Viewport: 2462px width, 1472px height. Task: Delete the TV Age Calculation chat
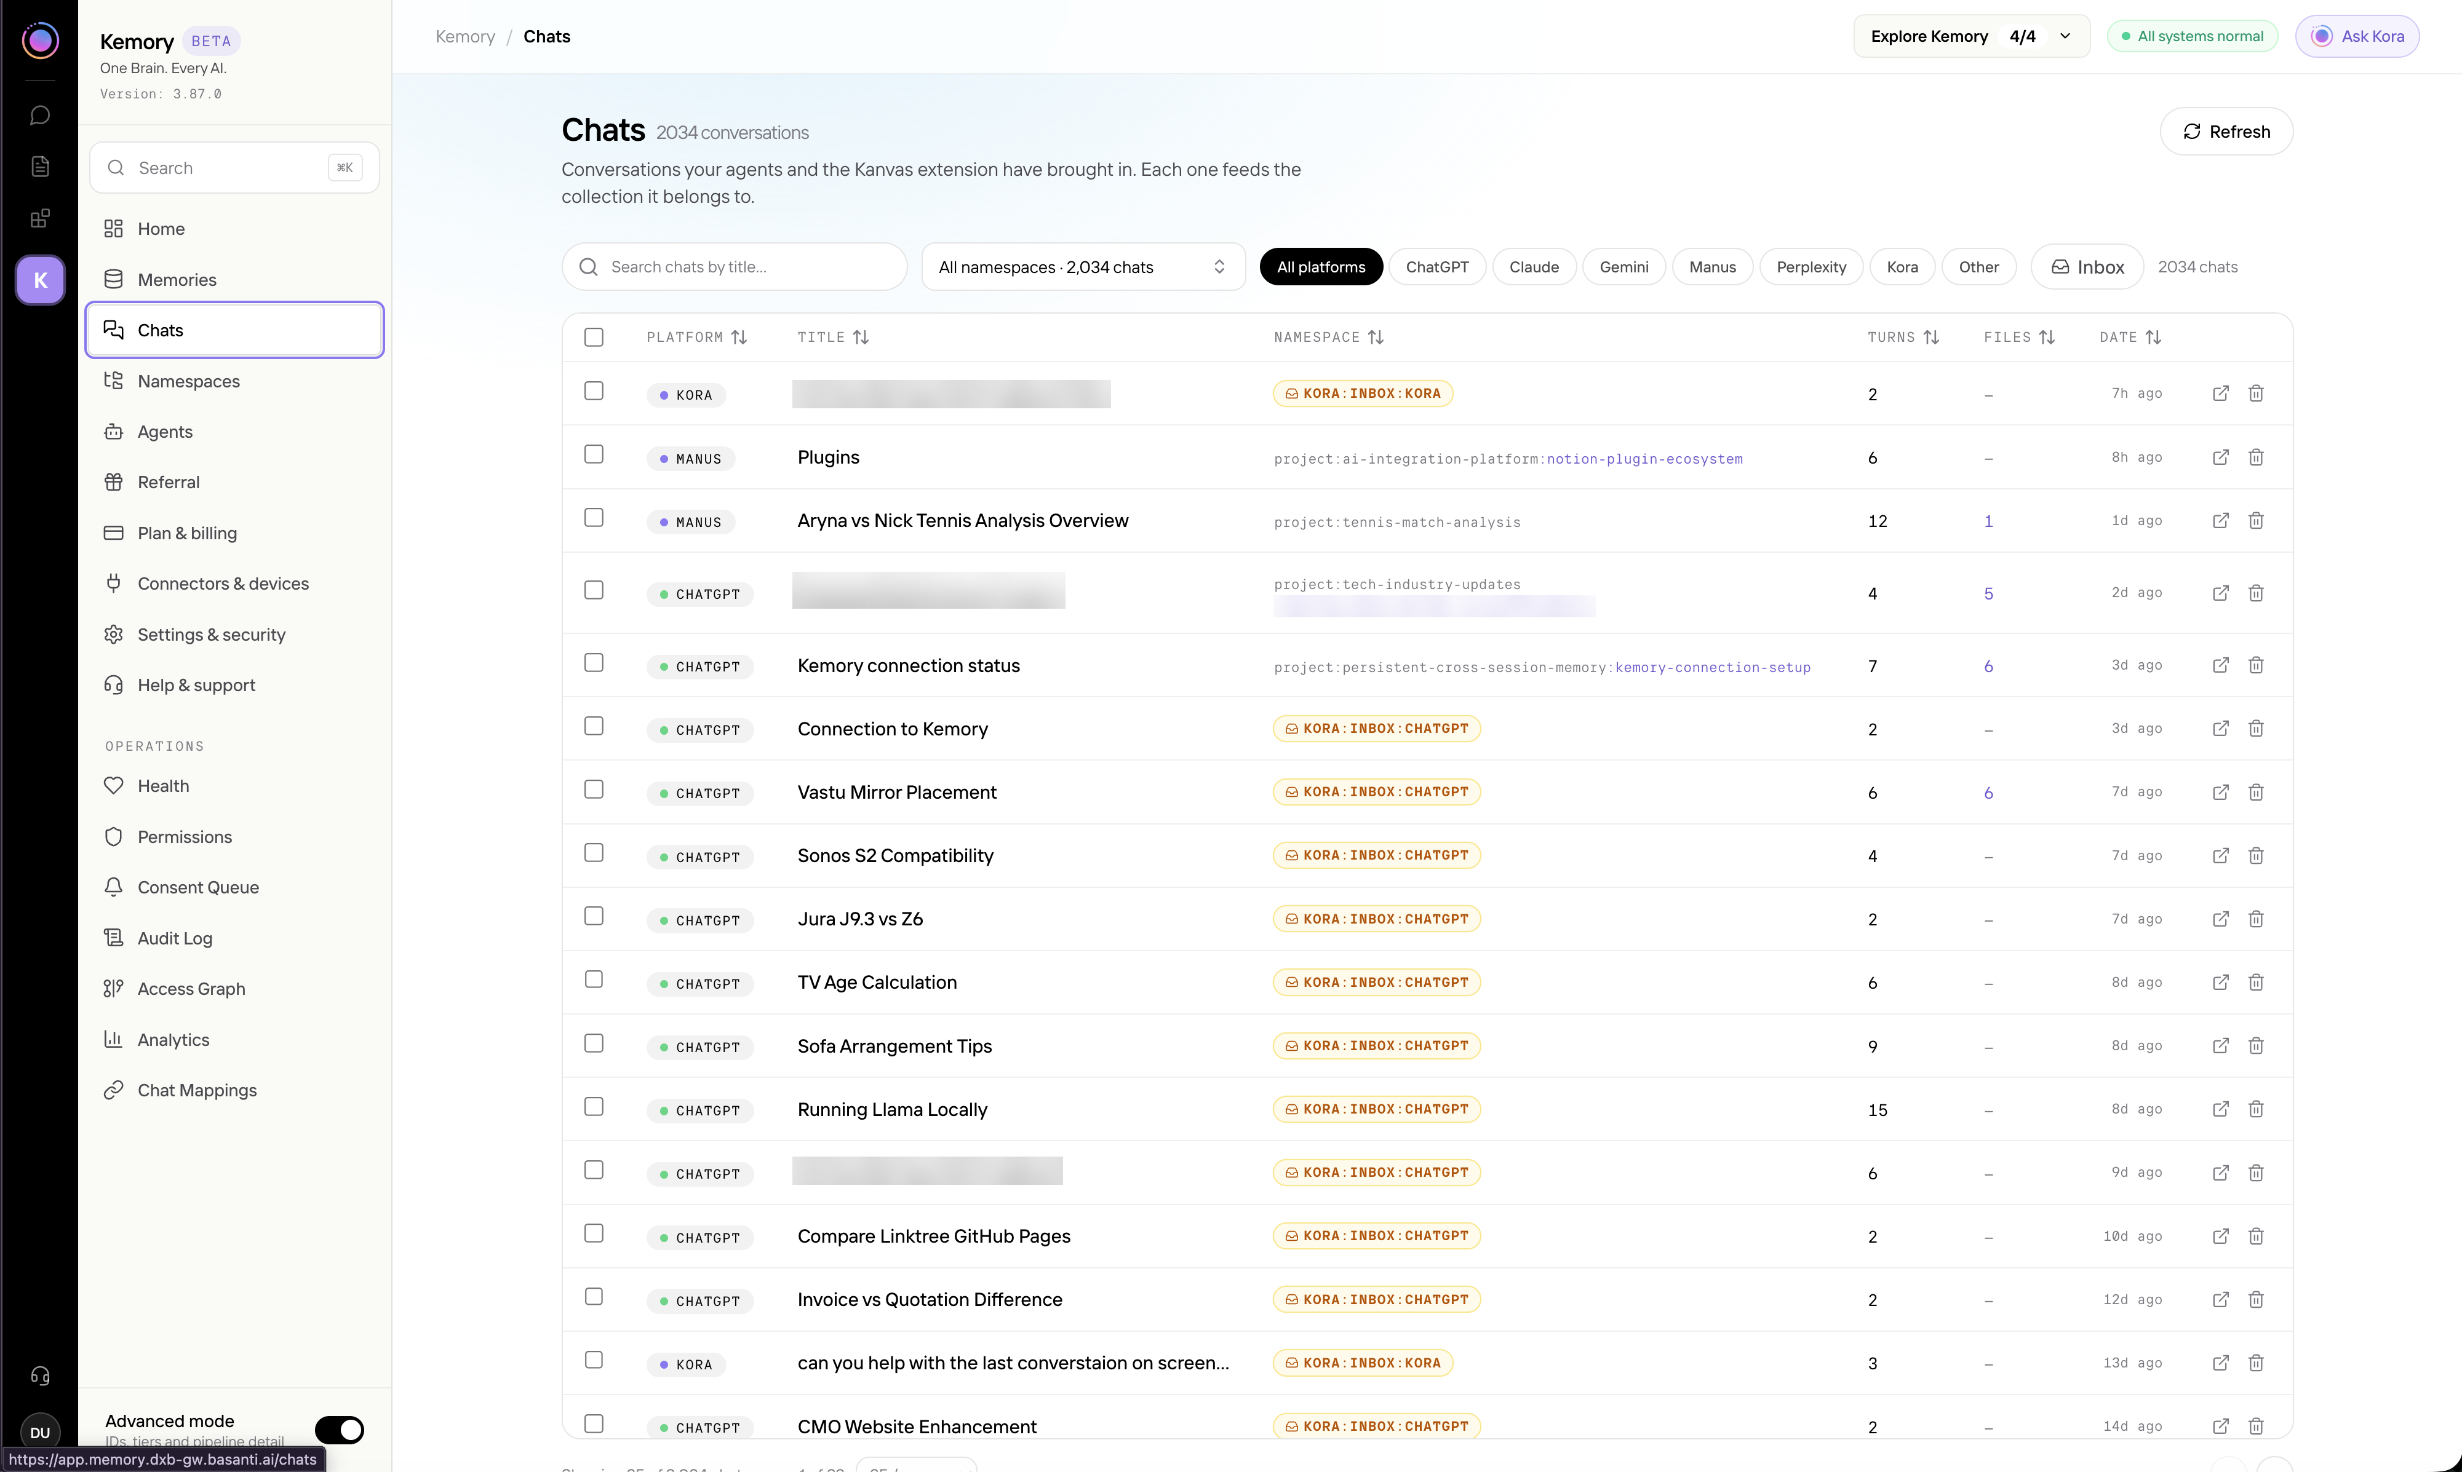point(2255,983)
